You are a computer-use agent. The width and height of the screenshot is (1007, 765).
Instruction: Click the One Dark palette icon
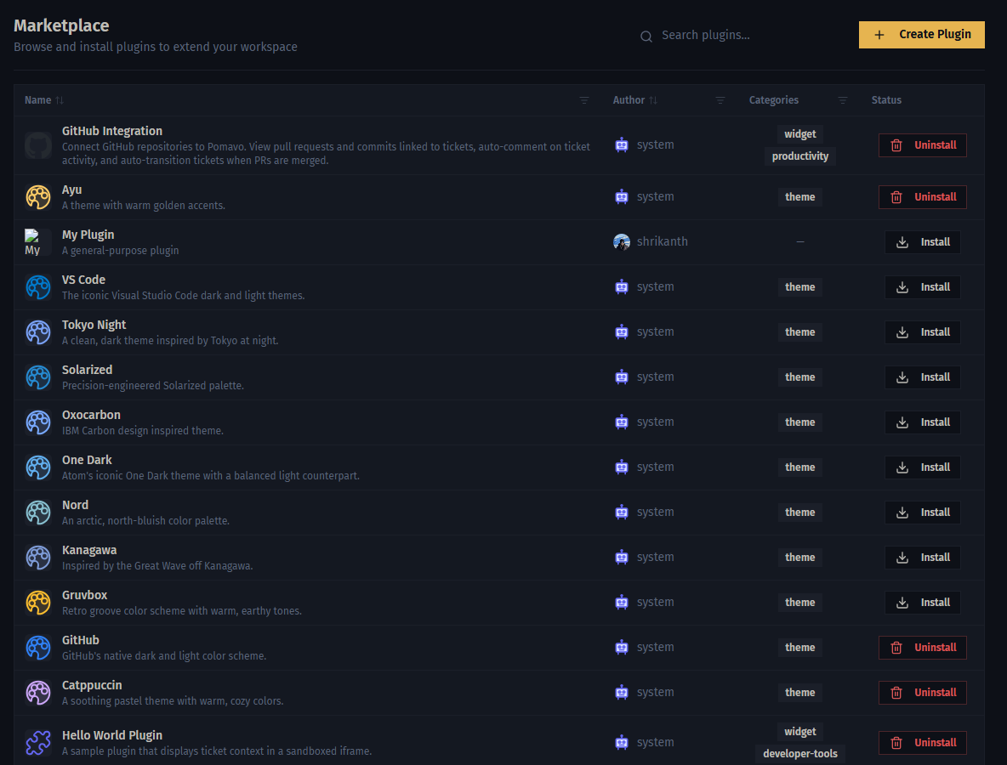pos(38,467)
